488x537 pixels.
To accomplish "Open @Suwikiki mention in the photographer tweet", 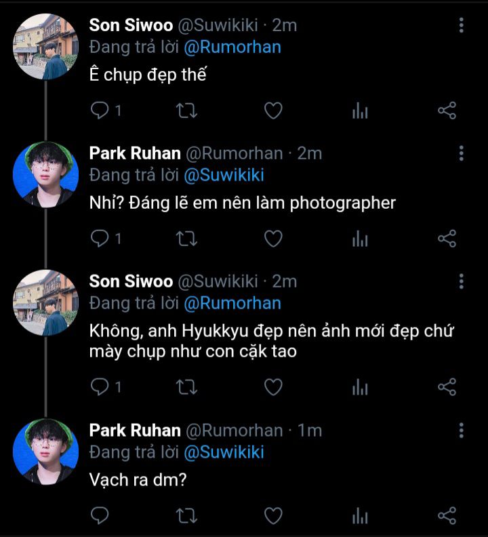I will point(224,175).
